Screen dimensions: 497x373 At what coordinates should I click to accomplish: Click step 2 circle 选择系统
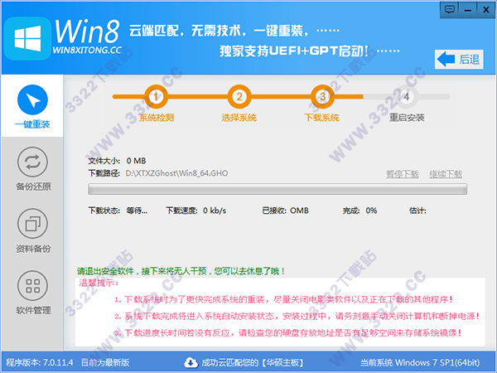239,96
